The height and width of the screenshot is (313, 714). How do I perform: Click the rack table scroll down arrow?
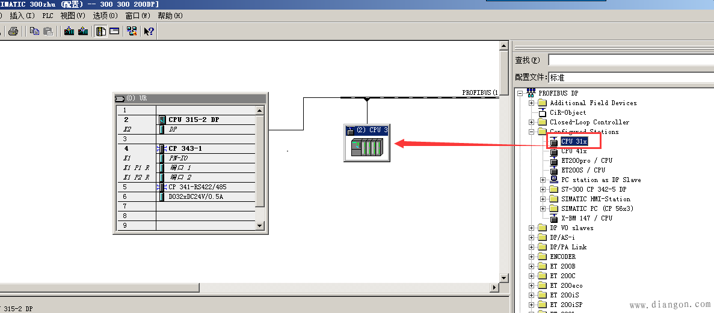click(x=260, y=226)
